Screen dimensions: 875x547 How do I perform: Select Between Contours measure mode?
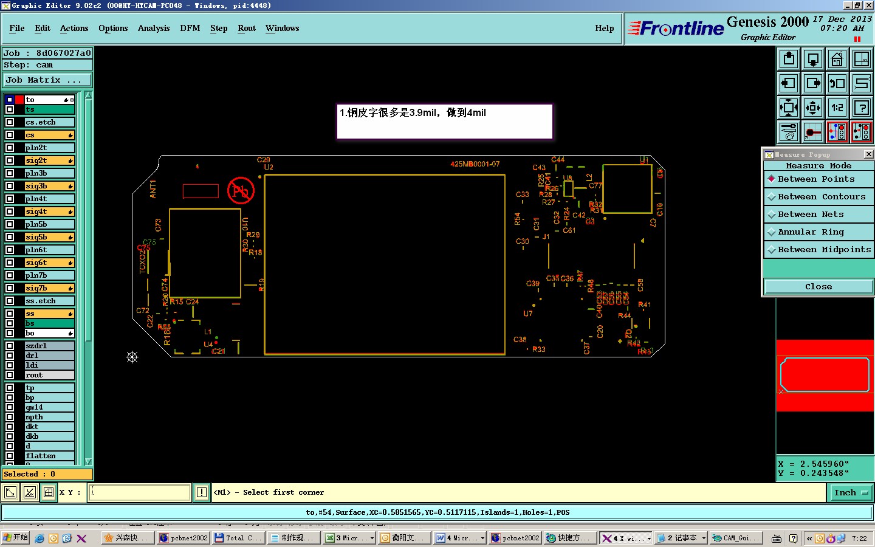click(818, 197)
